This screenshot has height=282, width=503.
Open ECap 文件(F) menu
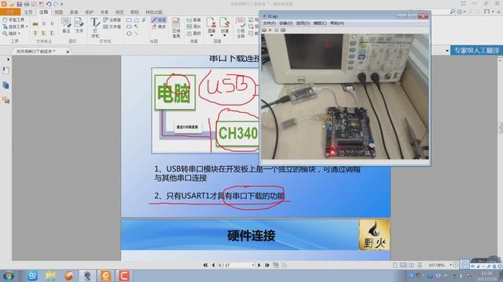coord(269,23)
